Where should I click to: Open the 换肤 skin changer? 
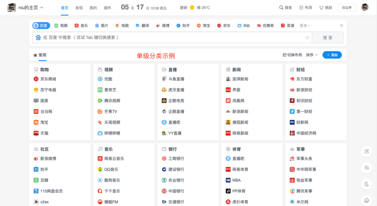[326, 8]
